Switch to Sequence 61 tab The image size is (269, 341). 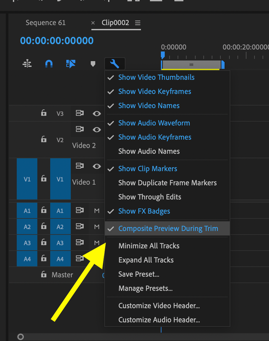pyautogui.click(x=45, y=23)
